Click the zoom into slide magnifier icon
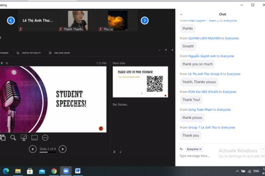The height and width of the screenshot is (176, 265). (x=13, y=138)
